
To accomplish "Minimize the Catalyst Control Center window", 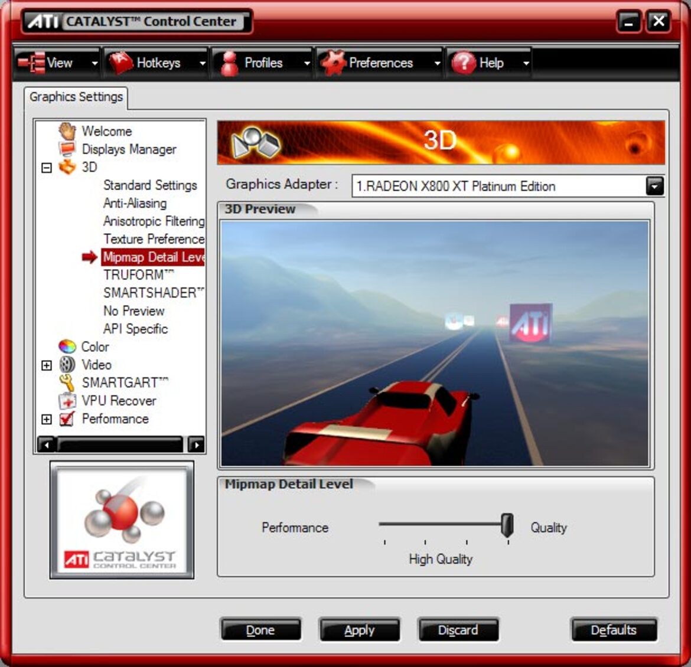I will click(629, 21).
